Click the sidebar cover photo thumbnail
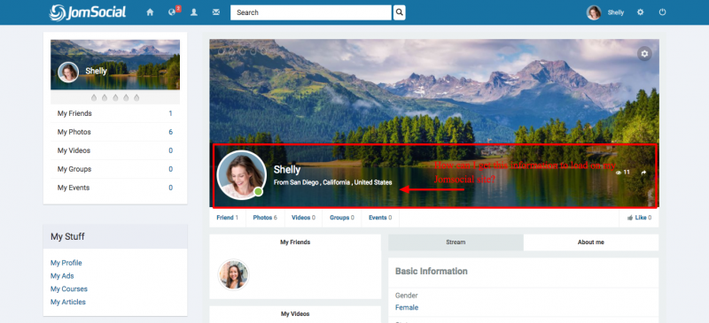Image resolution: width=709 pixels, height=323 pixels. pyautogui.click(x=115, y=65)
